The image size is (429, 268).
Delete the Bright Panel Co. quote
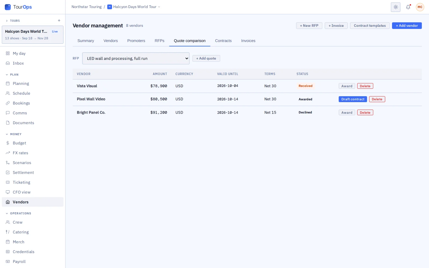tap(365, 113)
